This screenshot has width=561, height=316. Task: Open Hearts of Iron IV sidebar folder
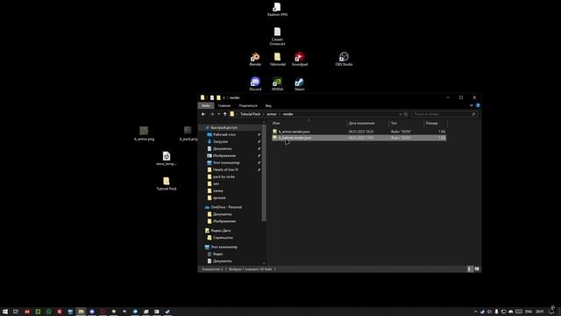click(x=225, y=169)
